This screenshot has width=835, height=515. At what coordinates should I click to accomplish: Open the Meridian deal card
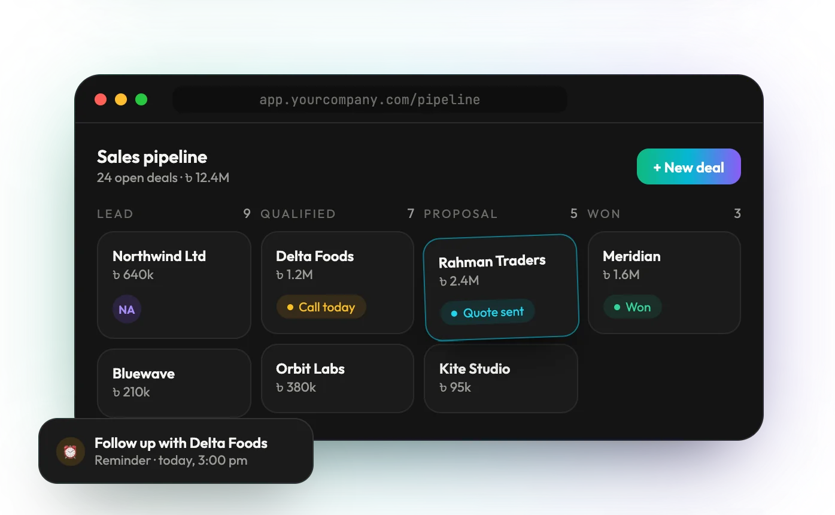[x=664, y=283]
